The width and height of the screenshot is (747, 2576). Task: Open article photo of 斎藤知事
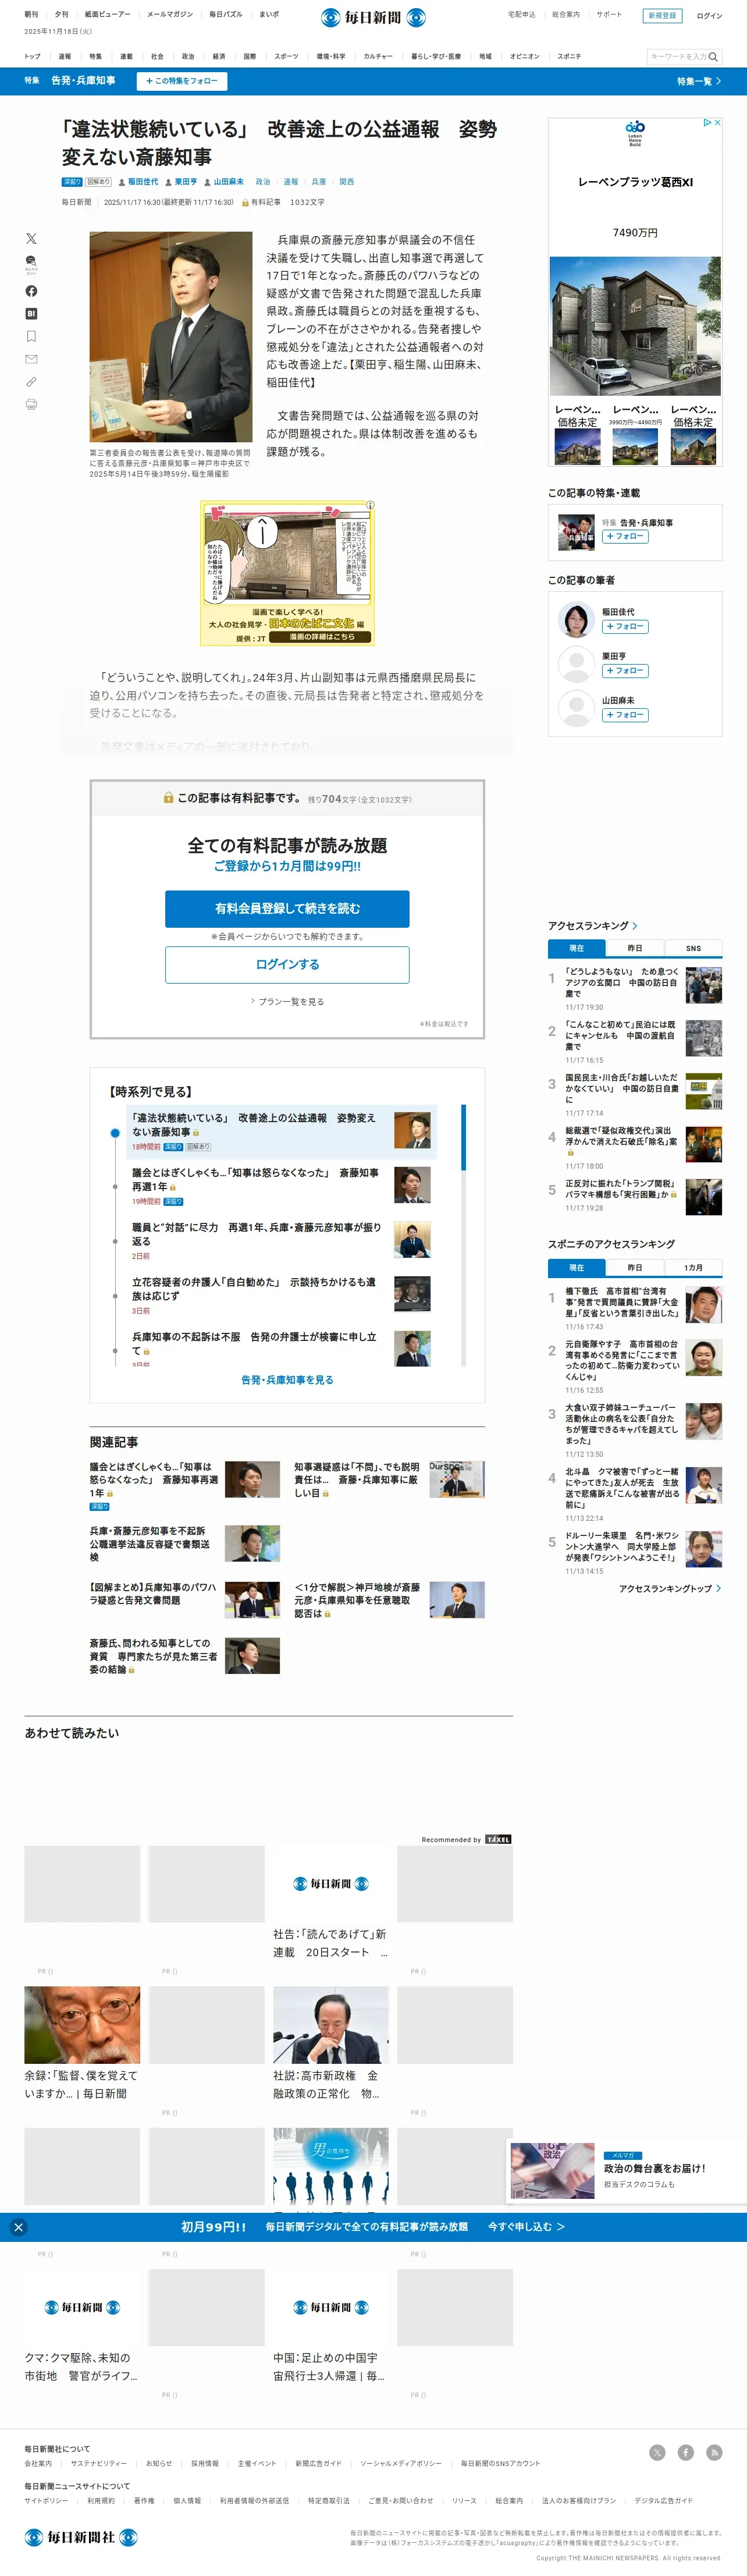171,337
